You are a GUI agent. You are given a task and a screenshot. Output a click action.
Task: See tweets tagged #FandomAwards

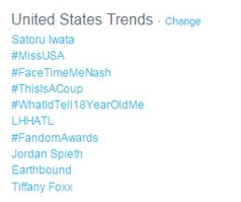point(55,138)
